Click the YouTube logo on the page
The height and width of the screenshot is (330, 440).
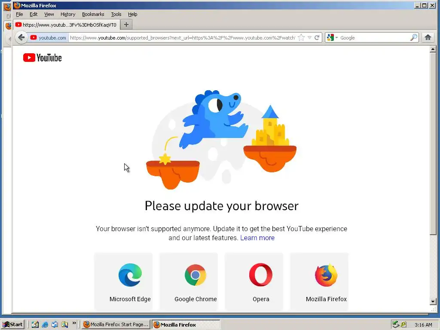[x=43, y=58]
